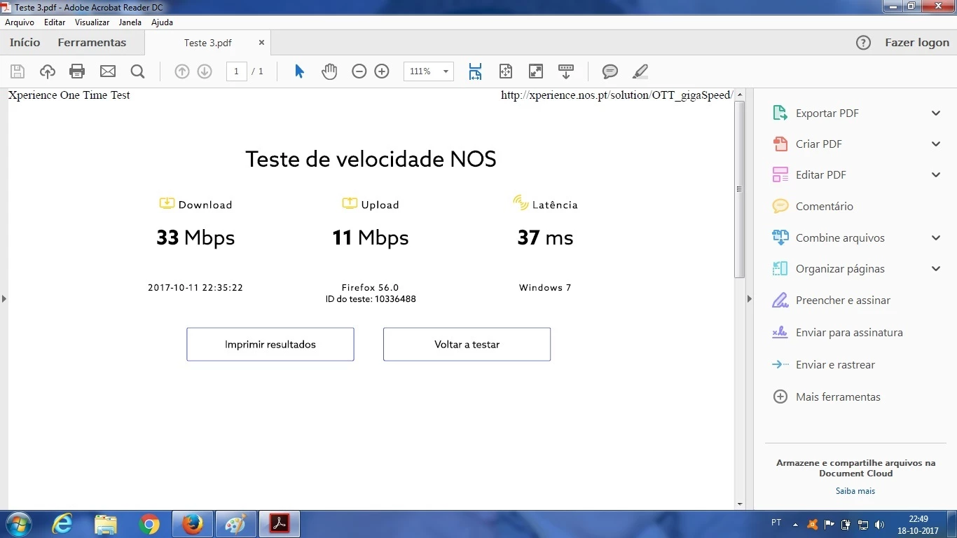Activate the Selection arrow tool
957x538 pixels.
point(299,71)
